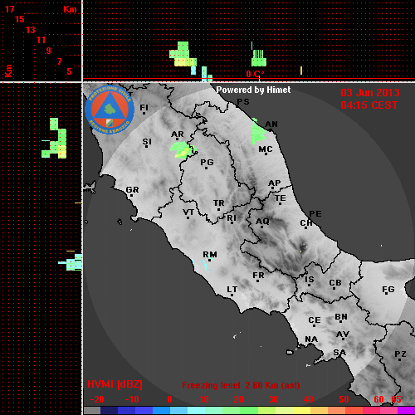Select the green radar echo near AR
This screenshot has width=415, height=415.
(183, 150)
